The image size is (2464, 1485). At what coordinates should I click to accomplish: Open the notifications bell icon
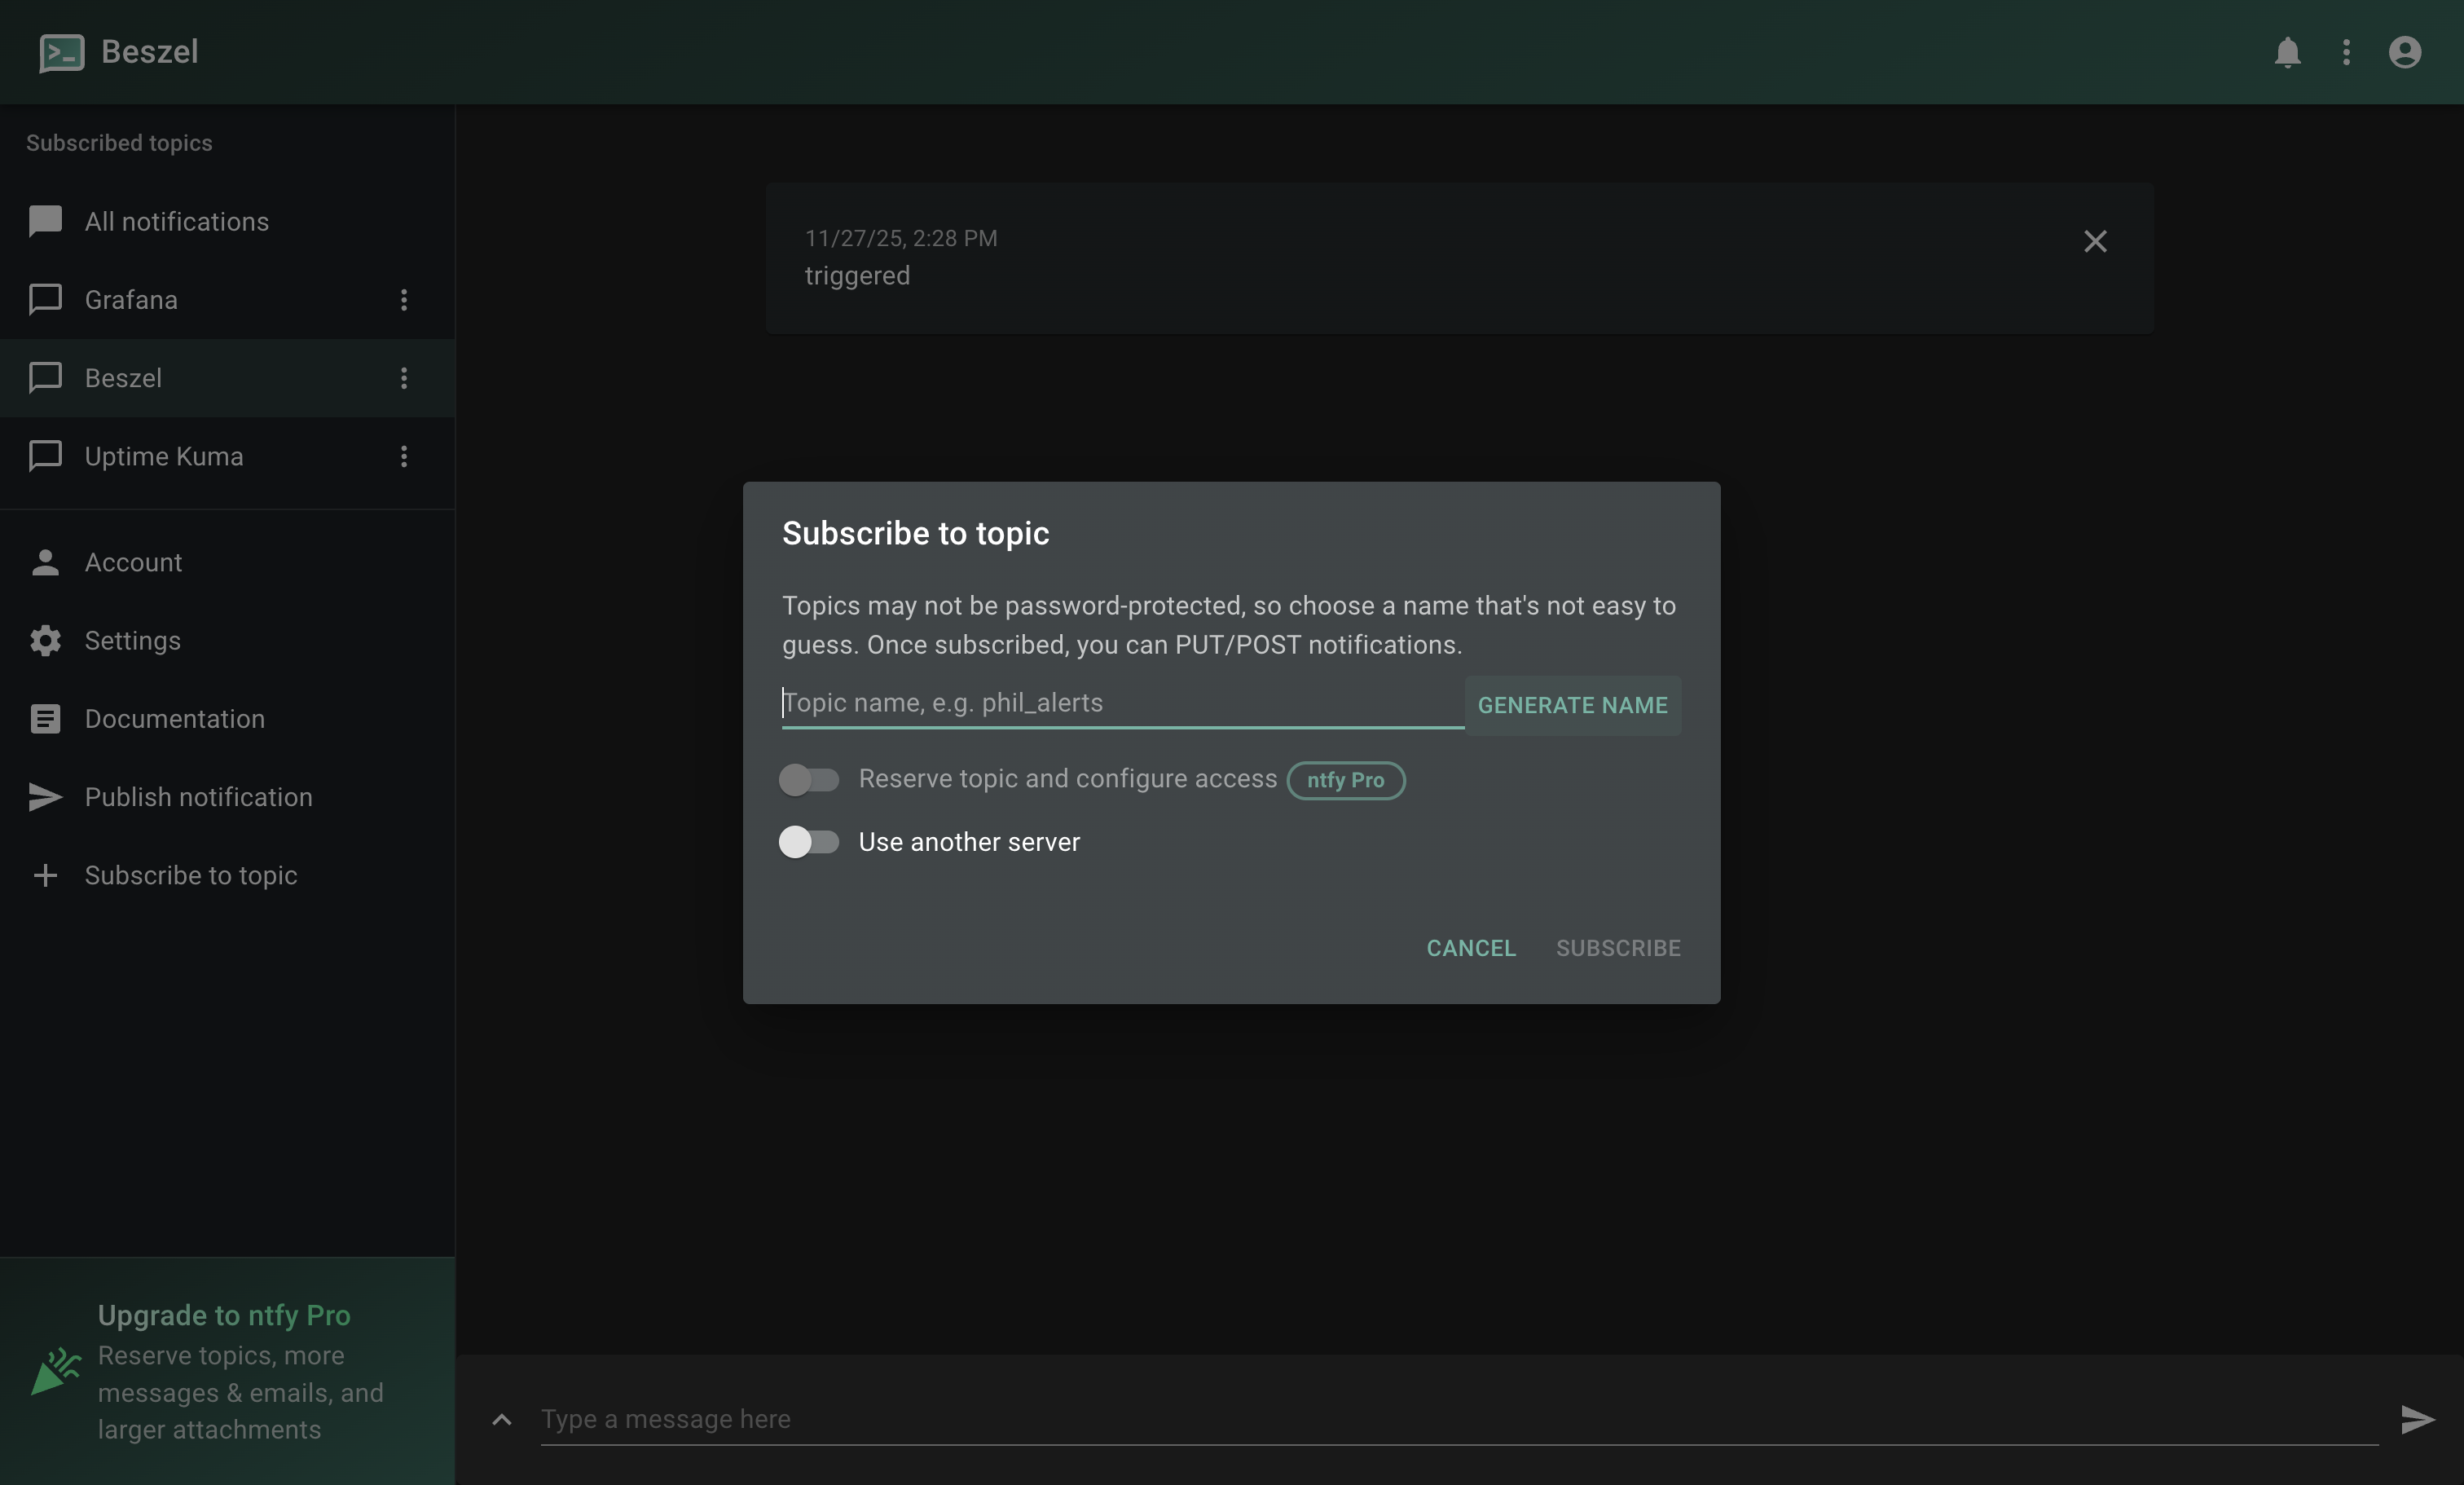(2289, 53)
